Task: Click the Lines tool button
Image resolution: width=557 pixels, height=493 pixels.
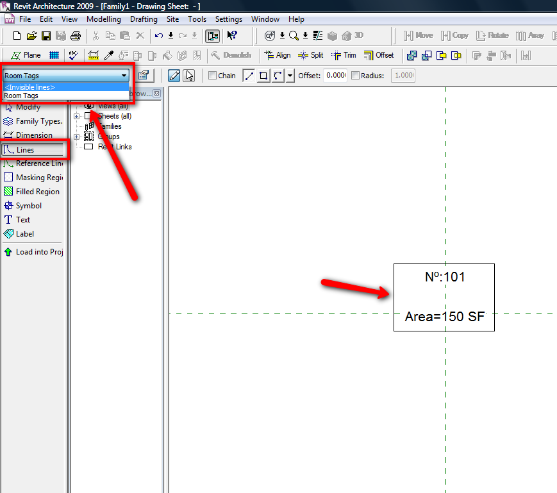Action: click(33, 150)
